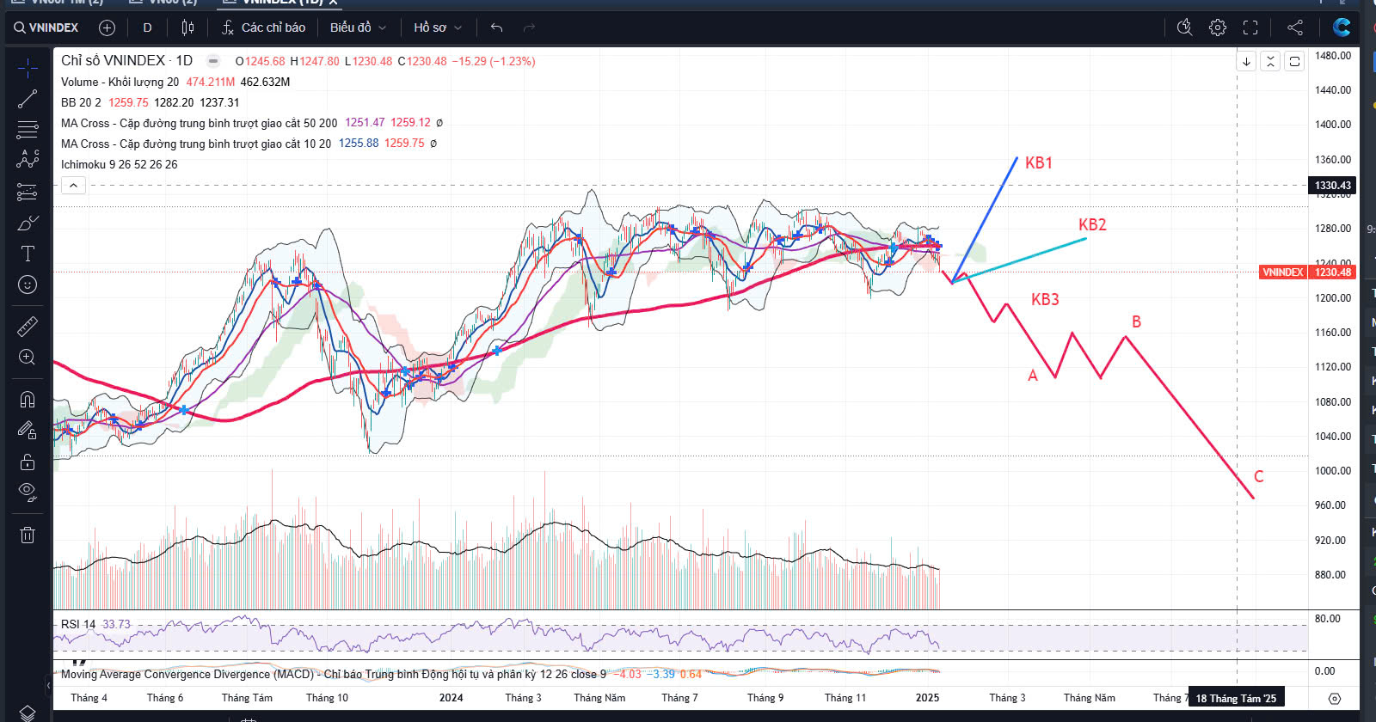Select the wave label C text

[1258, 476]
